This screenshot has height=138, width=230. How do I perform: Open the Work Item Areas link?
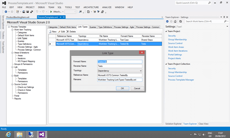pyautogui.click(x=176, y=47)
